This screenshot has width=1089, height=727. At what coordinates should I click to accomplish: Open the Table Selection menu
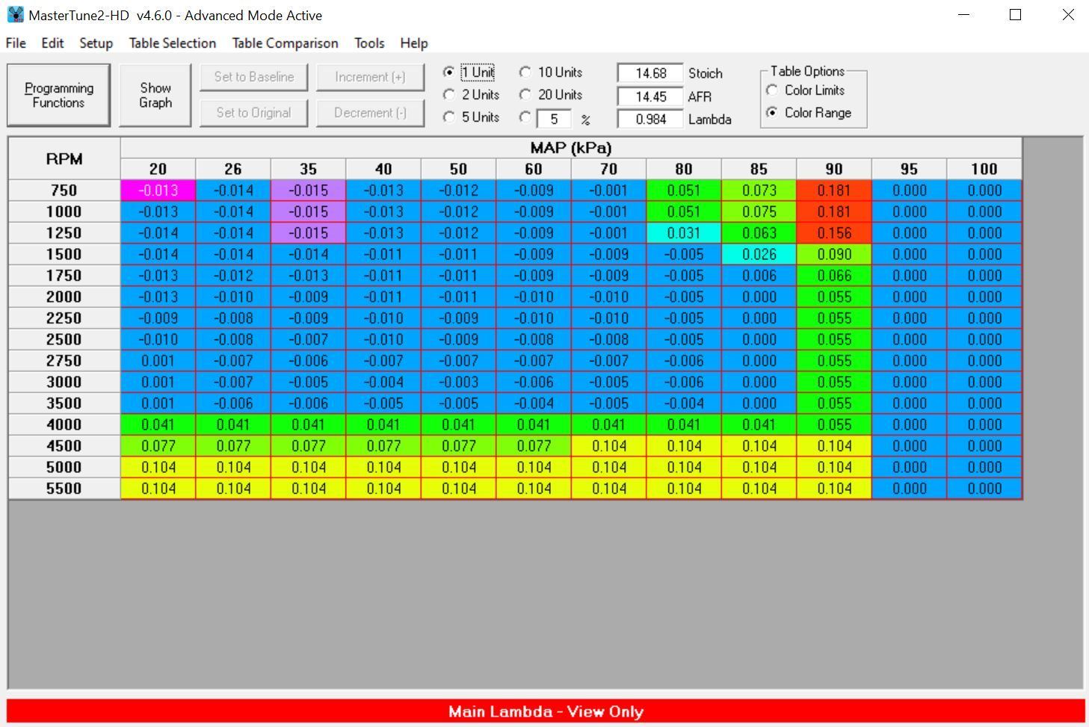coord(172,43)
